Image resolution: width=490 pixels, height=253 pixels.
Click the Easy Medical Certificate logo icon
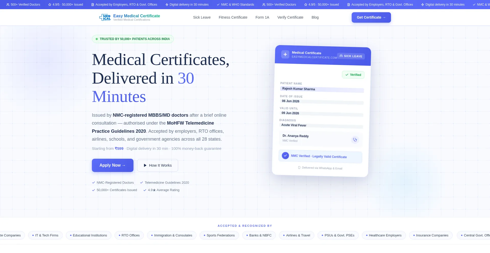105,17
